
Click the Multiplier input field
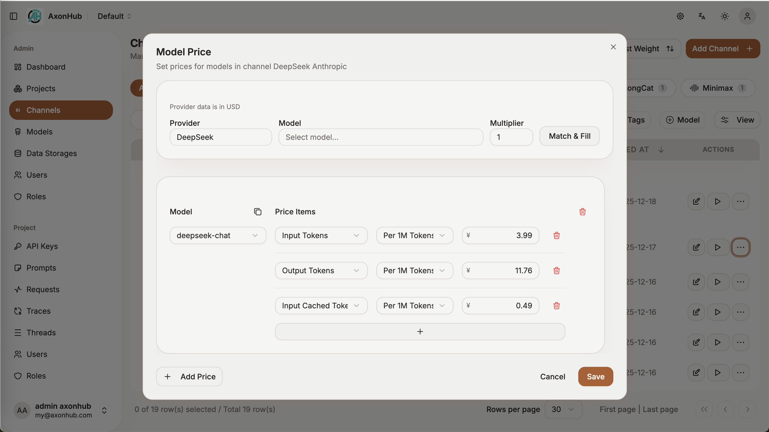[x=511, y=137]
